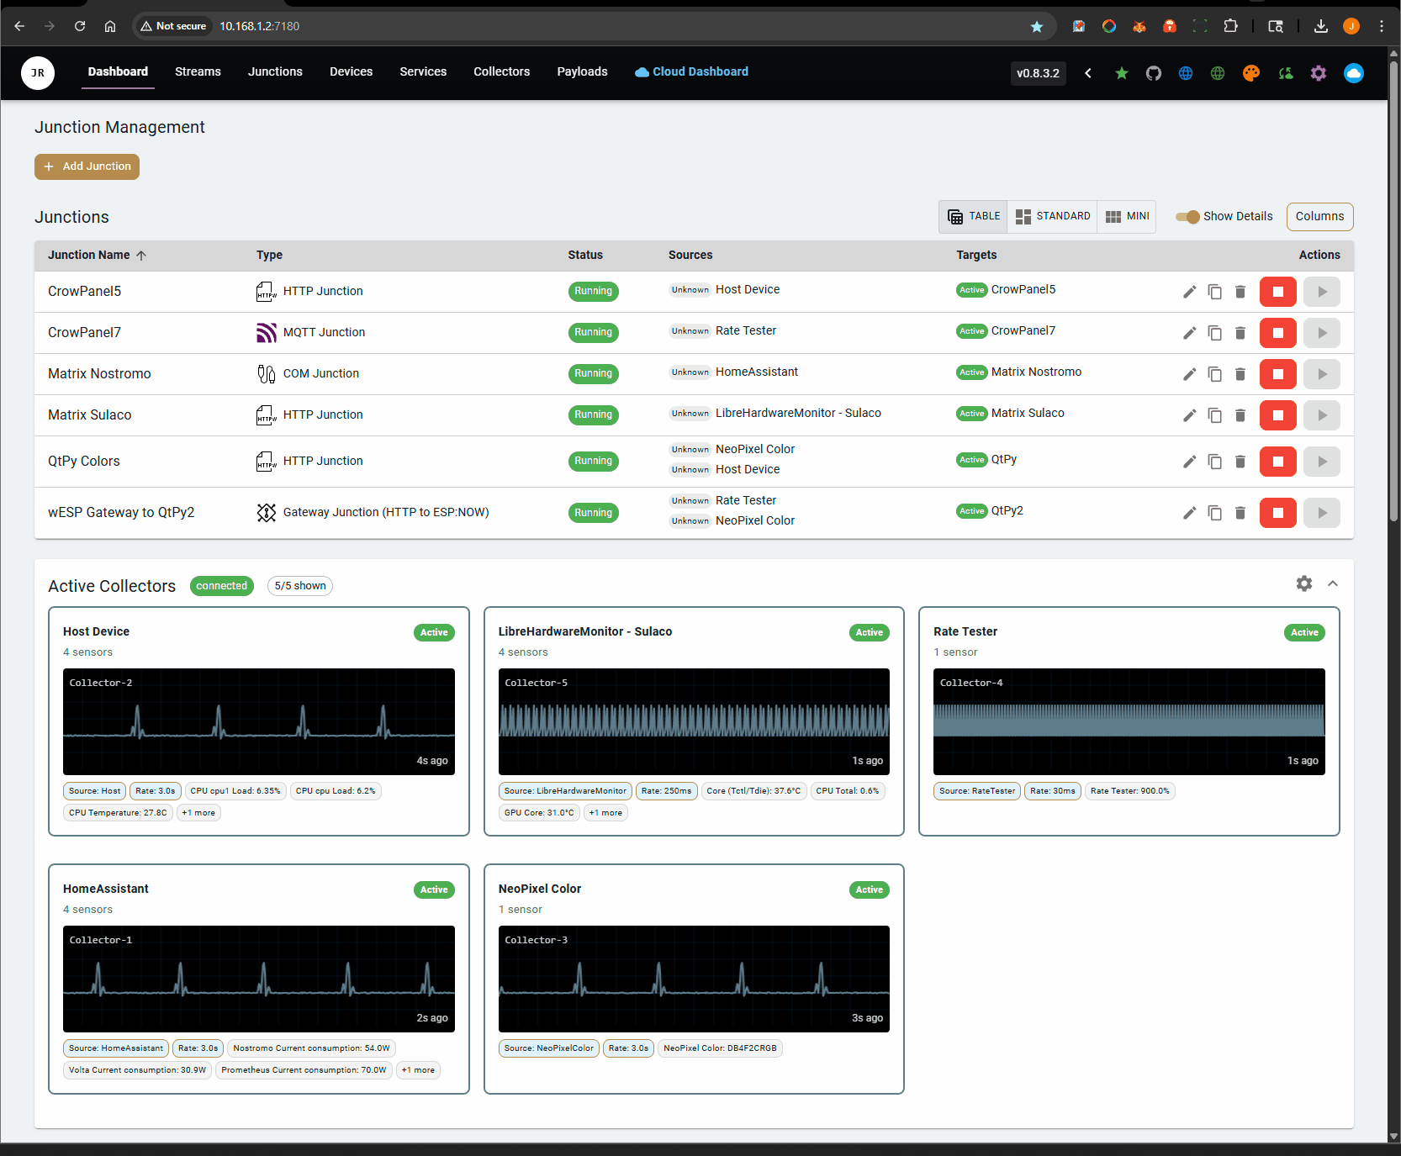The height and width of the screenshot is (1156, 1401).
Task: Open the Junctions tab
Action: coord(275,72)
